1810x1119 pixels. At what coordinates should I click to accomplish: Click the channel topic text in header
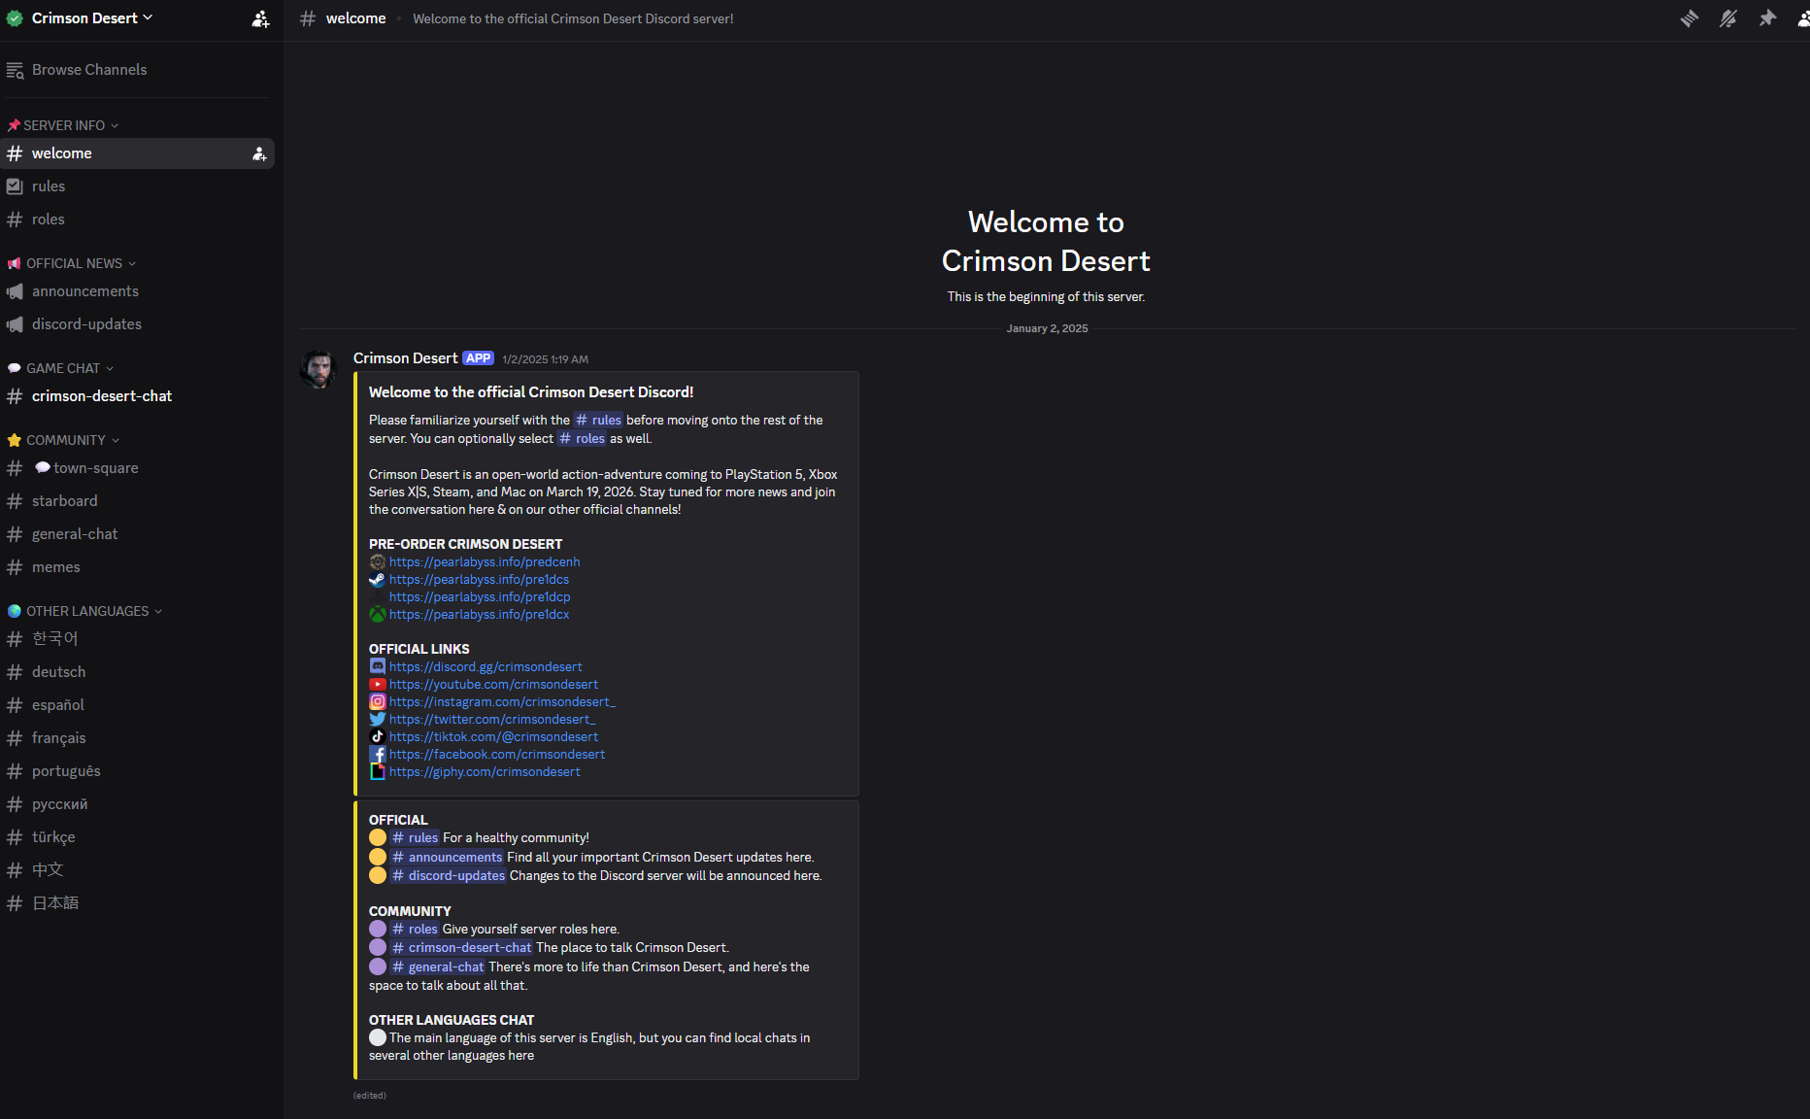pyautogui.click(x=573, y=18)
